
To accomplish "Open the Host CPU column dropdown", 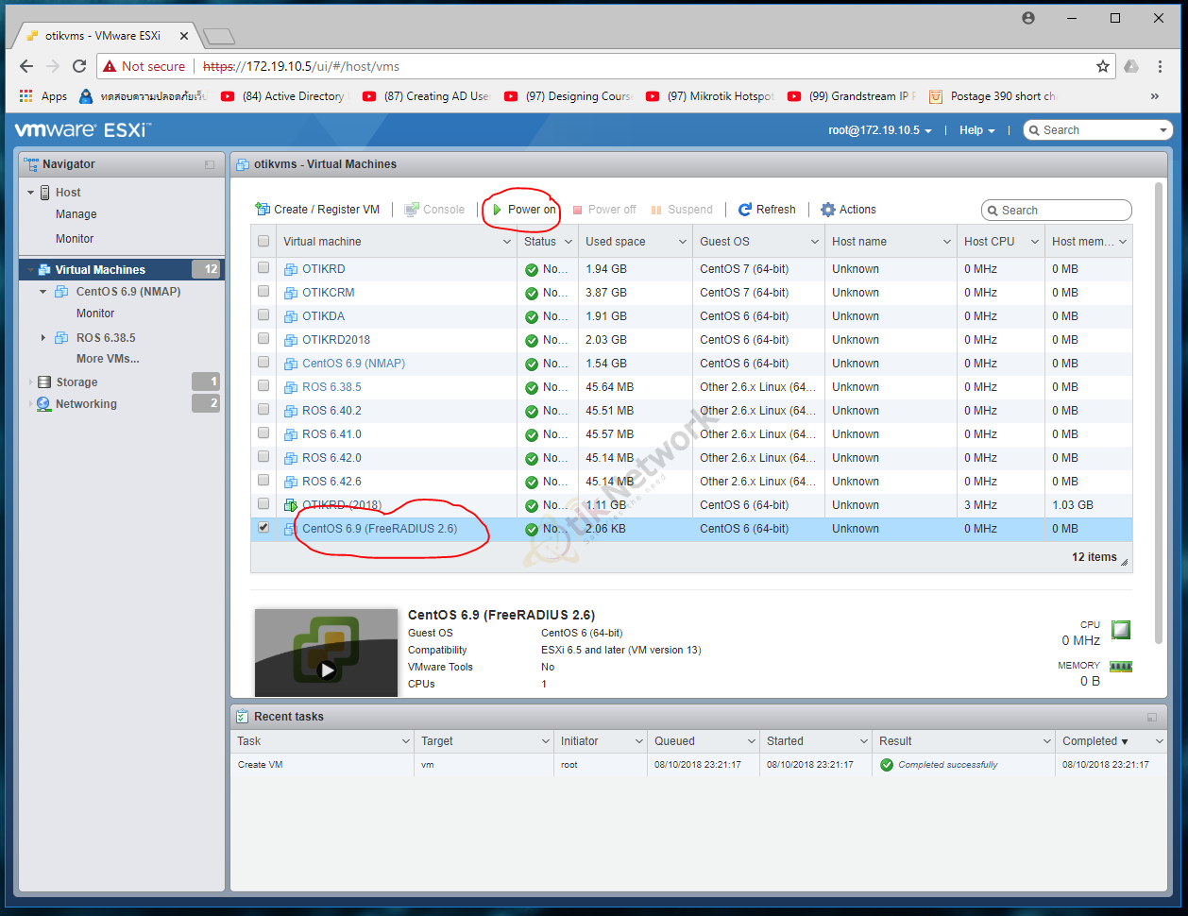I will pos(1035,242).
